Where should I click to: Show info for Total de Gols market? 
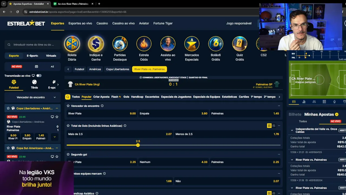[125, 126]
